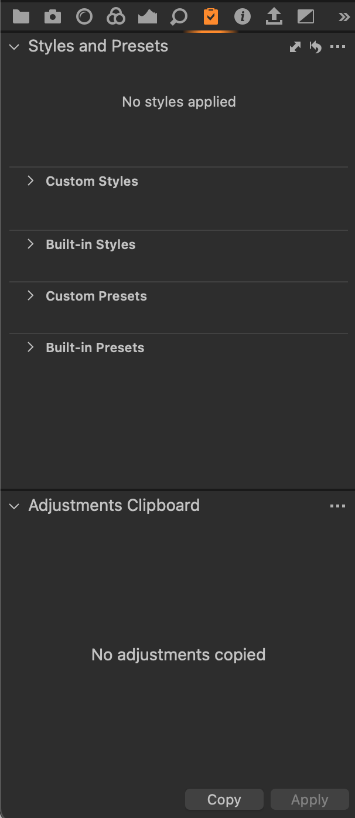355x818 pixels.
Task: Open the Output upload tool tab
Action: point(274,16)
